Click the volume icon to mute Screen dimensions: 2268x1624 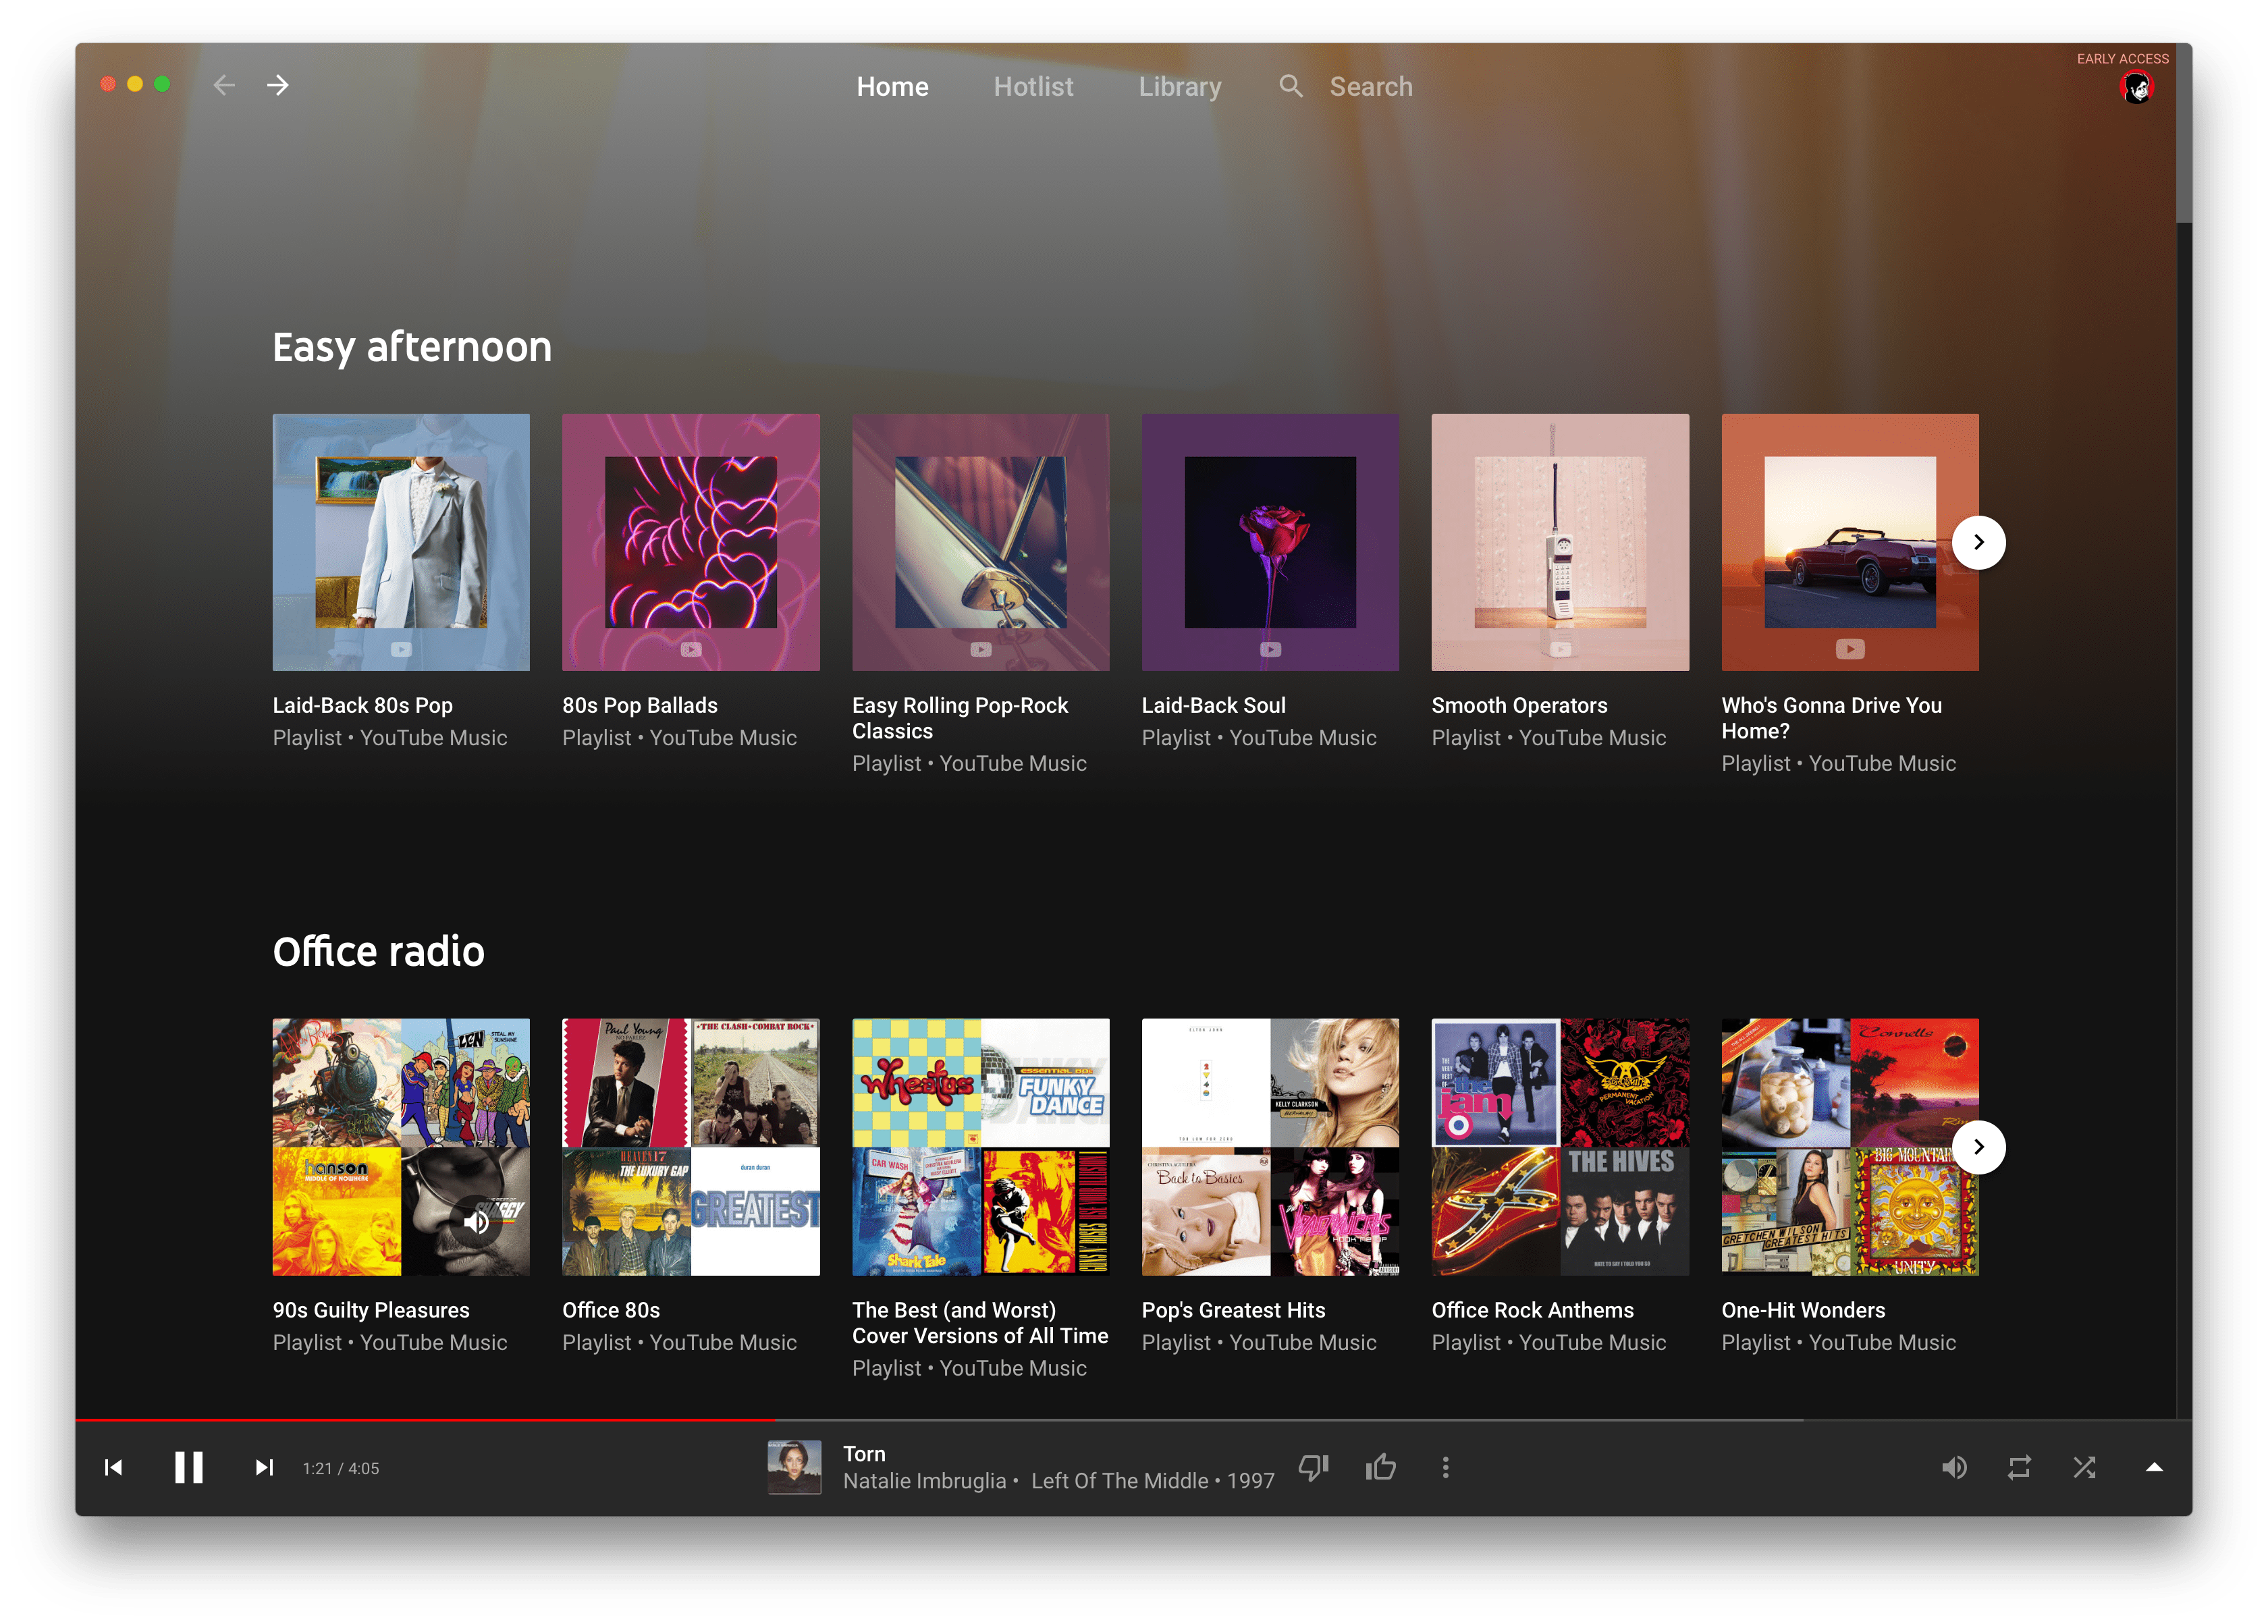point(1955,1467)
